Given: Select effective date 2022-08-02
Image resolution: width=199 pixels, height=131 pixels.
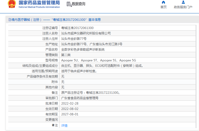Looking at the screenshot, I should 70,109.
